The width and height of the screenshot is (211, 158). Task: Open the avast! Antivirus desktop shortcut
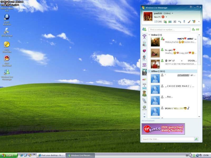tap(7, 19)
